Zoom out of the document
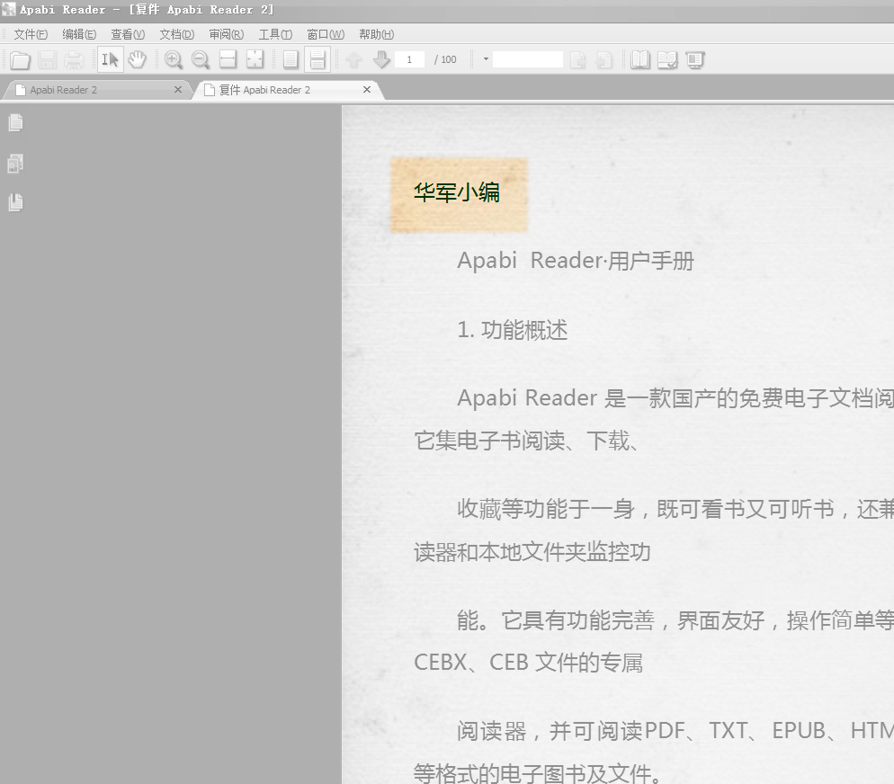Image resolution: width=894 pixels, height=784 pixels. click(201, 59)
